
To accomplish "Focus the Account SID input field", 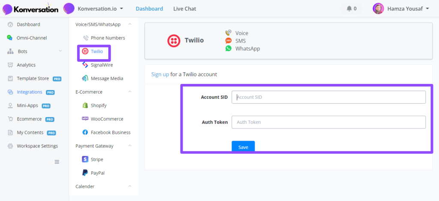I will (x=328, y=97).
